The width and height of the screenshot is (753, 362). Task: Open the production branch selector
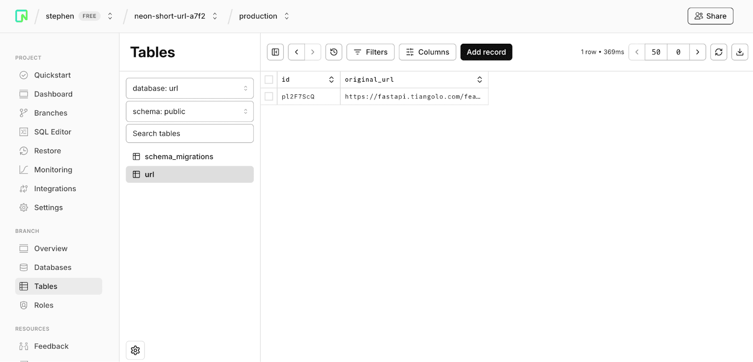(264, 16)
